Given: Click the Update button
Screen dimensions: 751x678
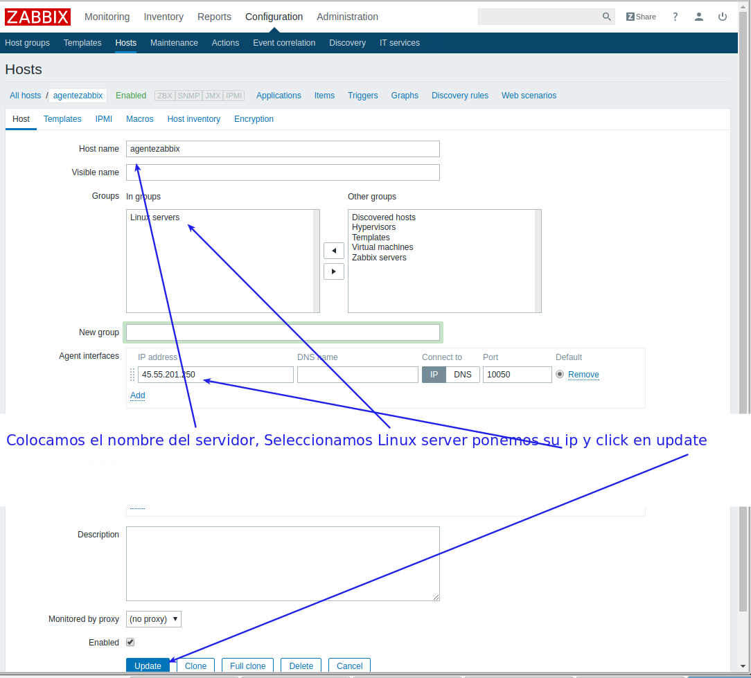Looking at the screenshot, I should pos(148,666).
